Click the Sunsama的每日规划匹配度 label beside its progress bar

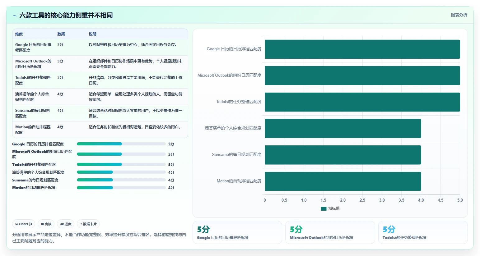(x=35, y=180)
